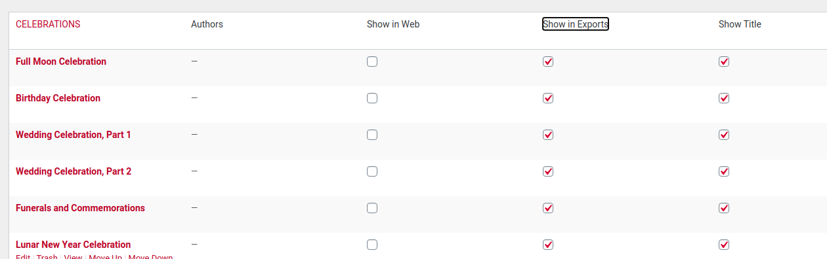Open Funerals and Commemorations chapter
Image resolution: width=827 pixels, height=259 pixels.
[80, 208]
